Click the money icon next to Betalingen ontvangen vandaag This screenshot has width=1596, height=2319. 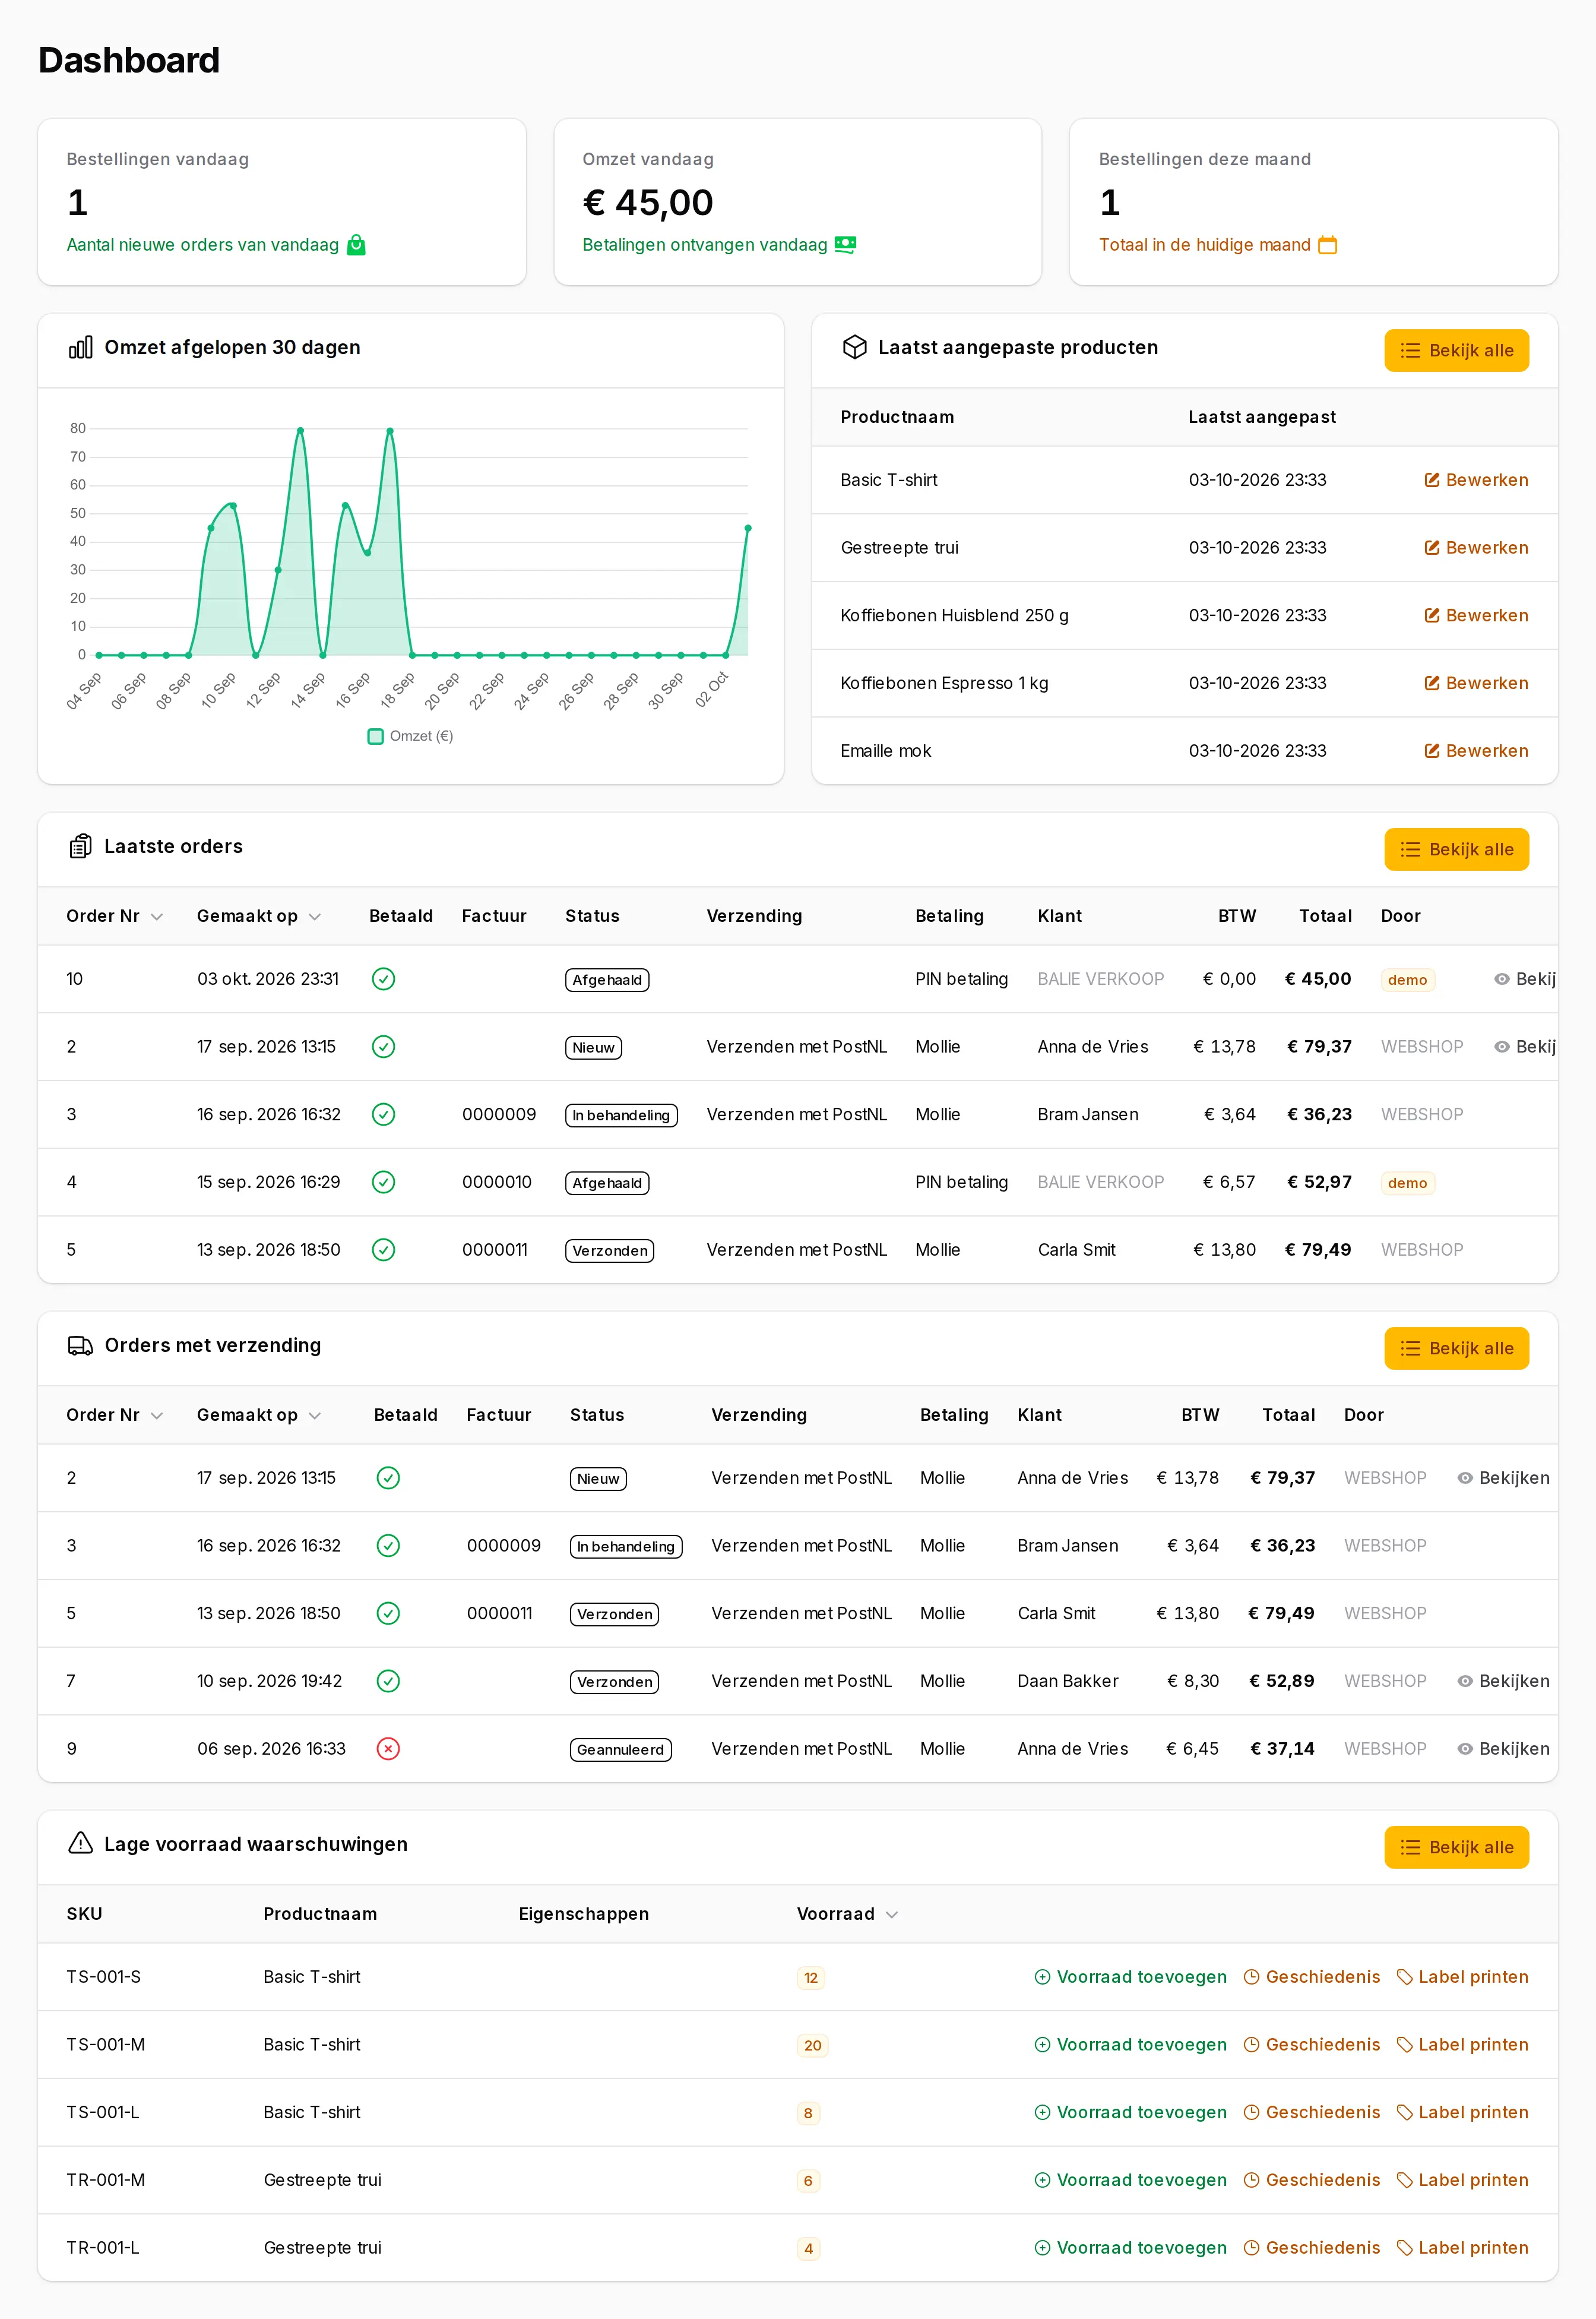point(845,244)
